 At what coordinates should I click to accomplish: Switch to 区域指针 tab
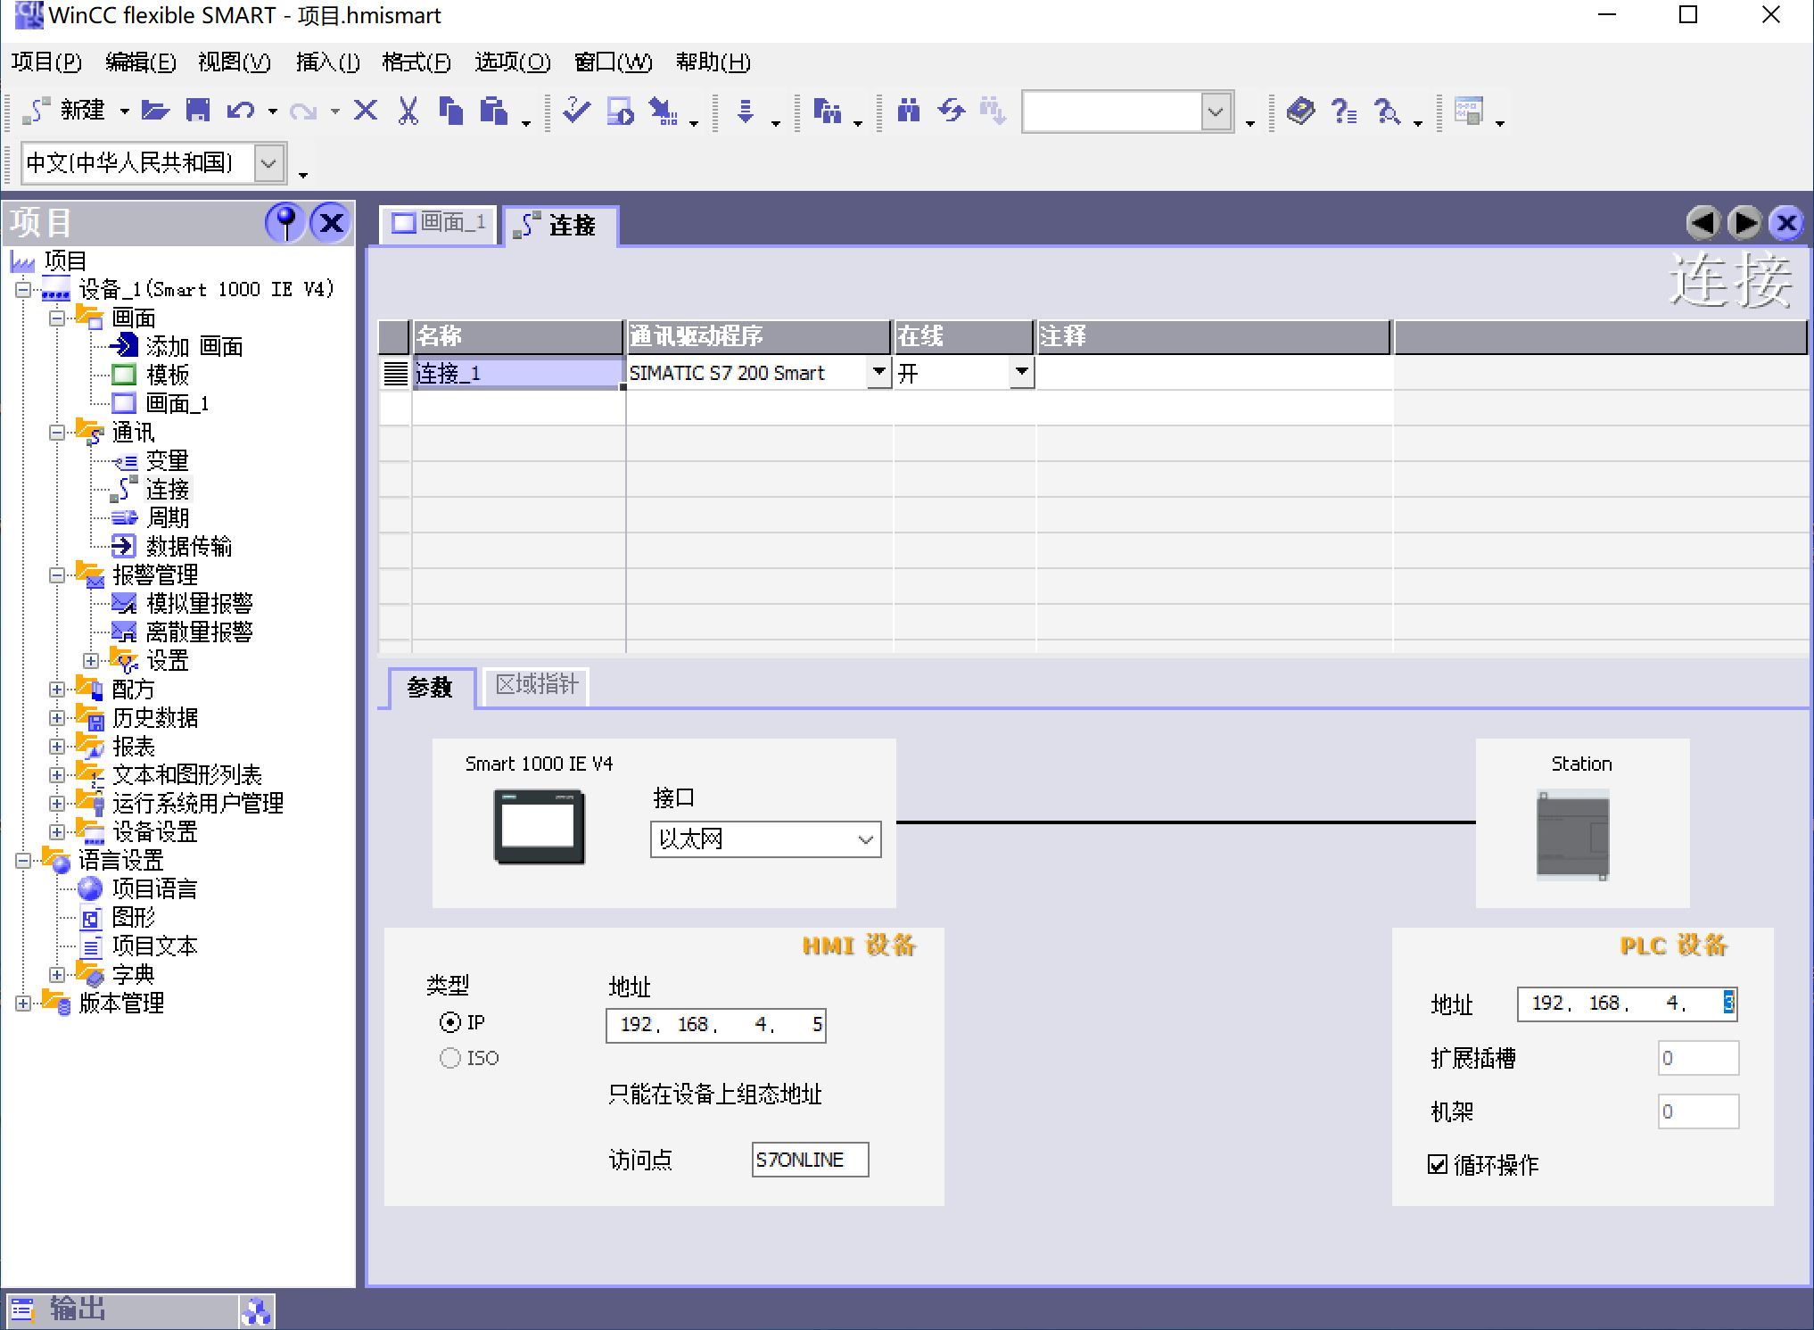[x=535, y=685]
